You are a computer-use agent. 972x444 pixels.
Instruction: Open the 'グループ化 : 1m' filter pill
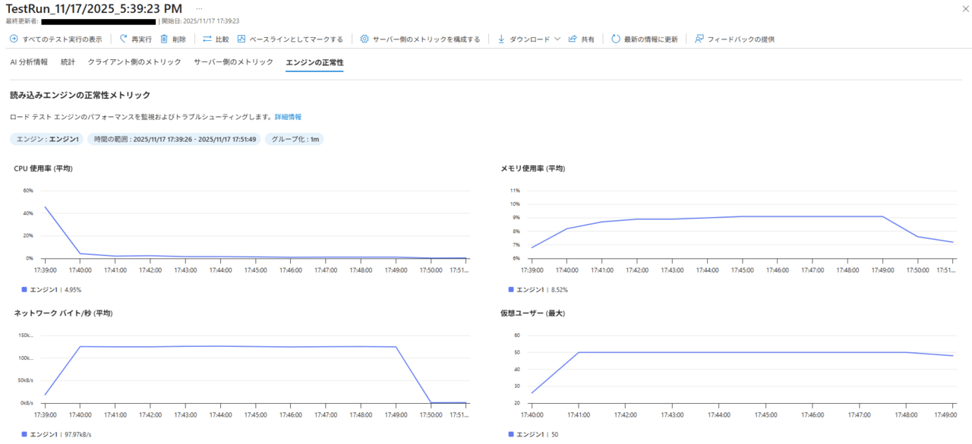[295, 140]
